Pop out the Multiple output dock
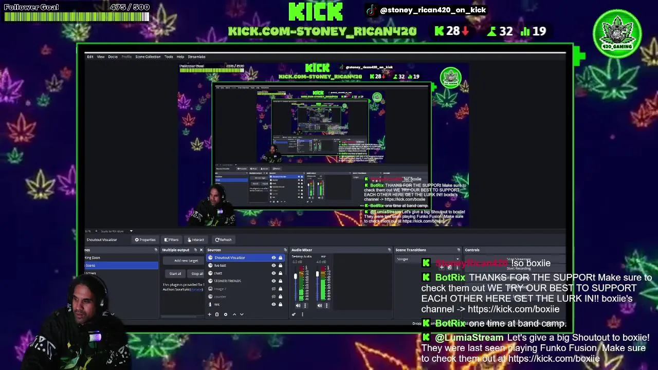The width and height of the screenshot is (658, 370). click(x=195, y=250)
